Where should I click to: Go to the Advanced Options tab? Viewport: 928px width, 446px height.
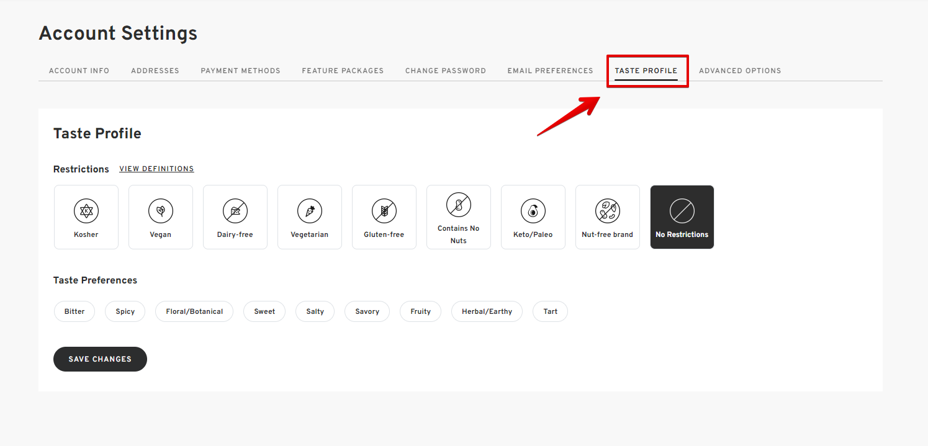pos(740,71)
